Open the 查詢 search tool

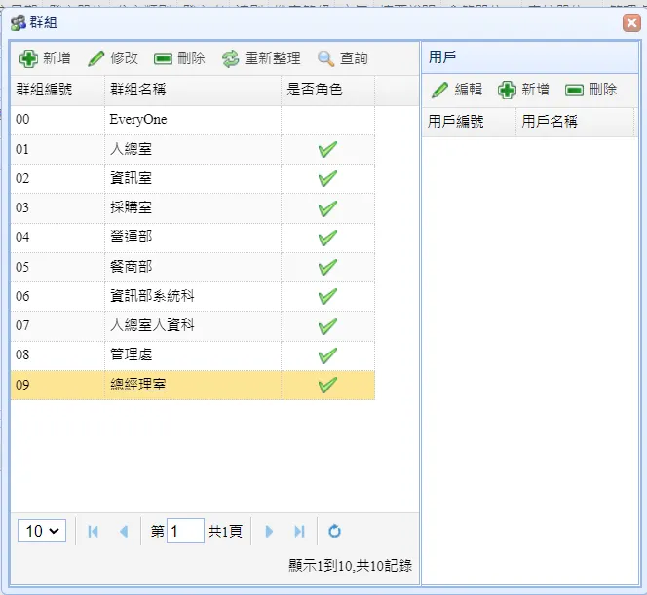[x=342, y=58]
